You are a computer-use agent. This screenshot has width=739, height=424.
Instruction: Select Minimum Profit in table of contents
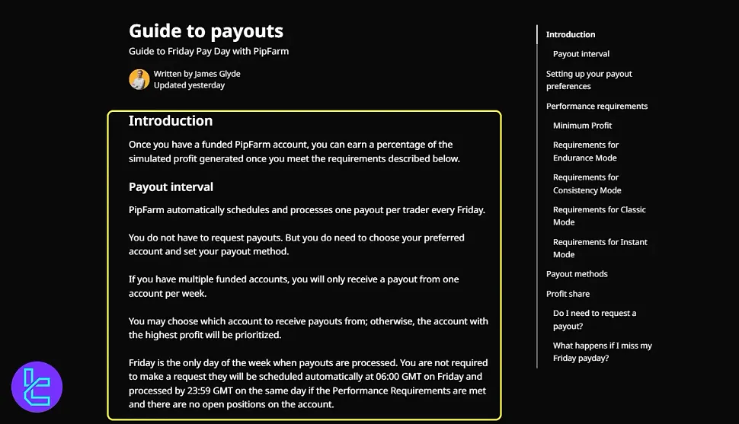pyautogui.click(x=582, y=126)
